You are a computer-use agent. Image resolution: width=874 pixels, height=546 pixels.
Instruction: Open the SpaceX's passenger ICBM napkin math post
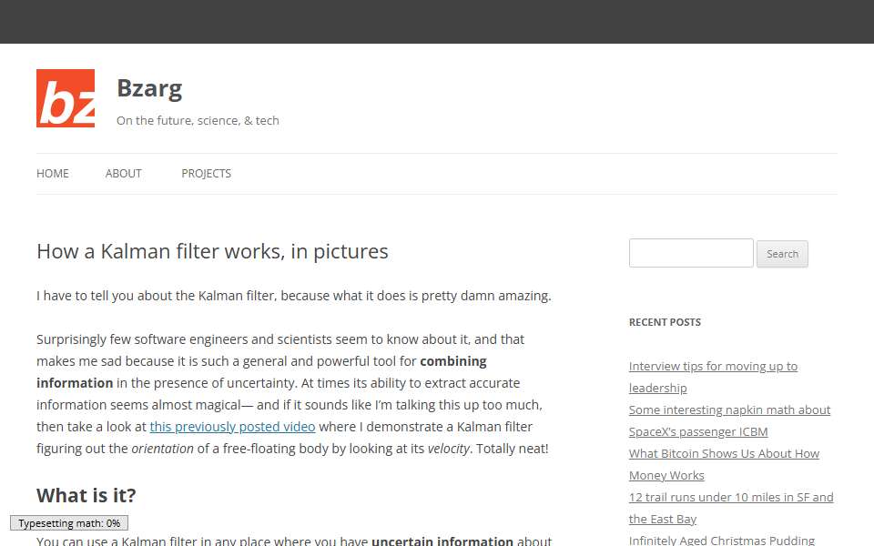click(x=729, y=420)
